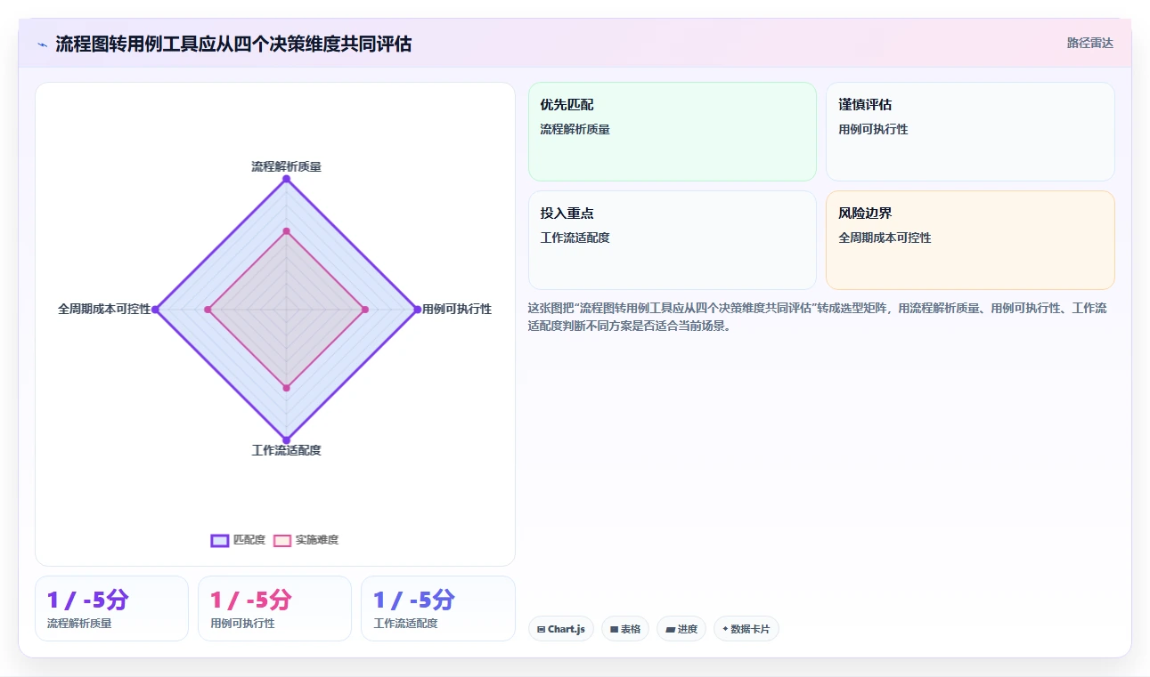The height and width of the screenshot is (677, 1150).
Task: Click the 表格 tag
Action: click(x=625, y=629)
